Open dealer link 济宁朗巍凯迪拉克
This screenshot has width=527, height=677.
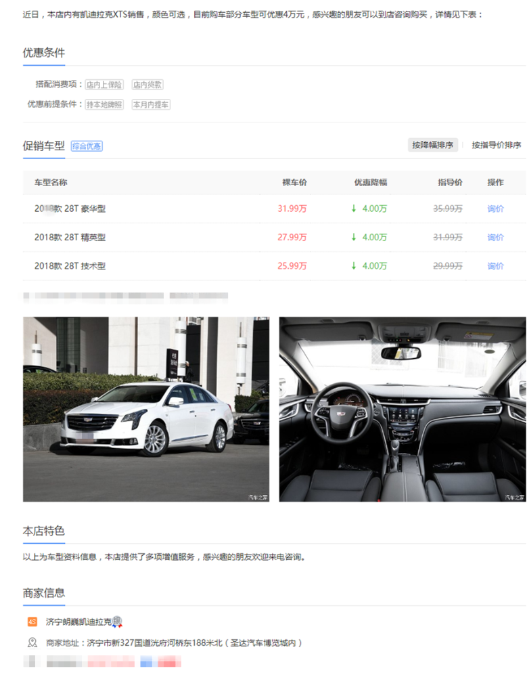pyautogui.click(x=78, y=621)
